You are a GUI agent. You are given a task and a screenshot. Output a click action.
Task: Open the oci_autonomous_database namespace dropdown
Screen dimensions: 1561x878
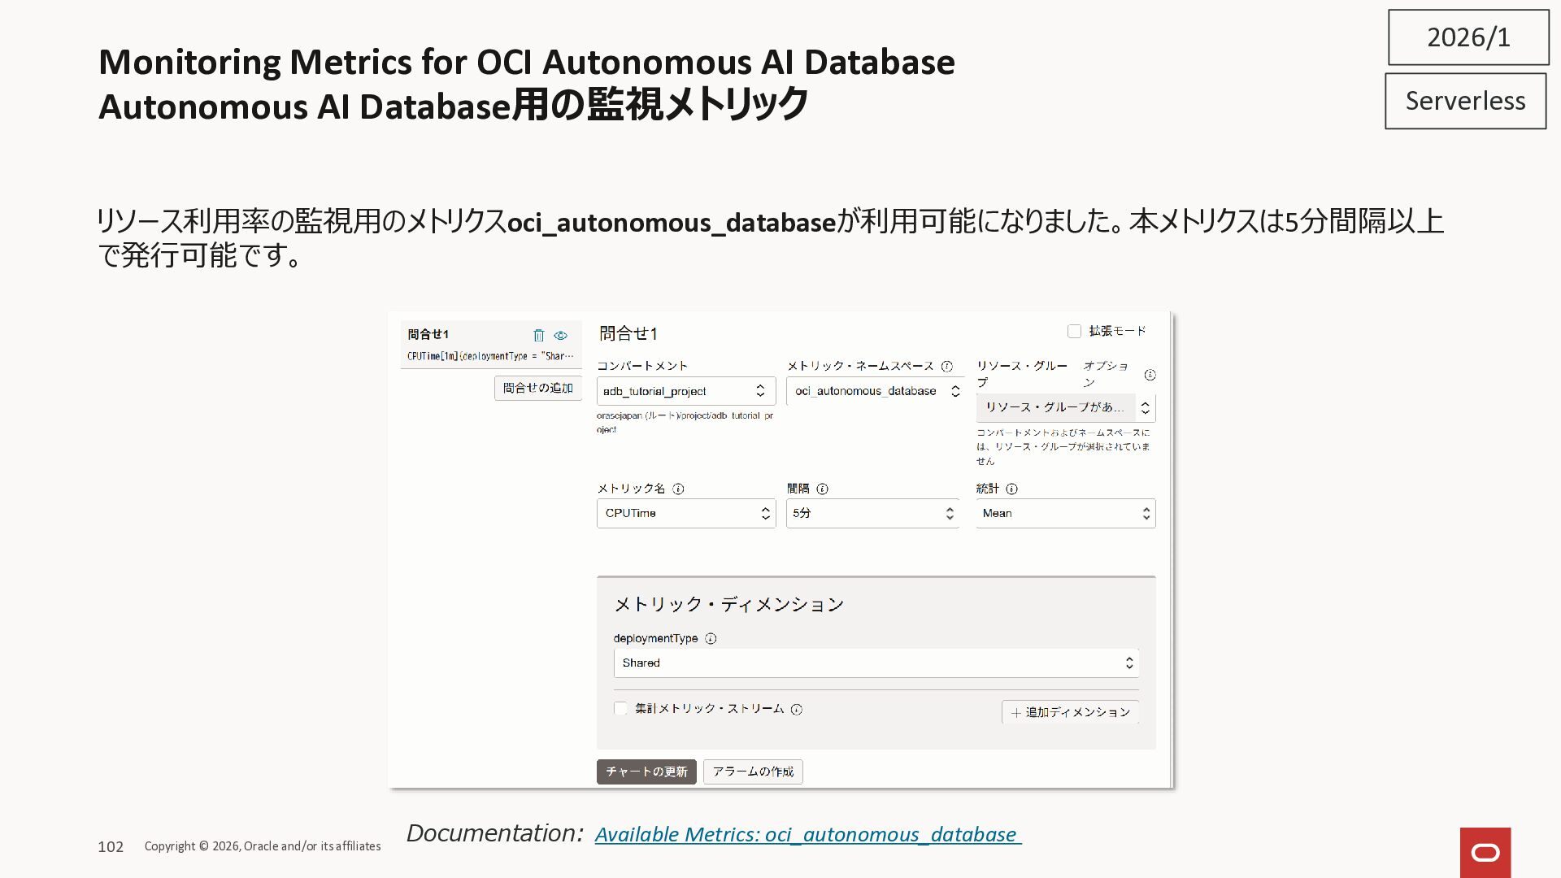(x=874, y=391)
